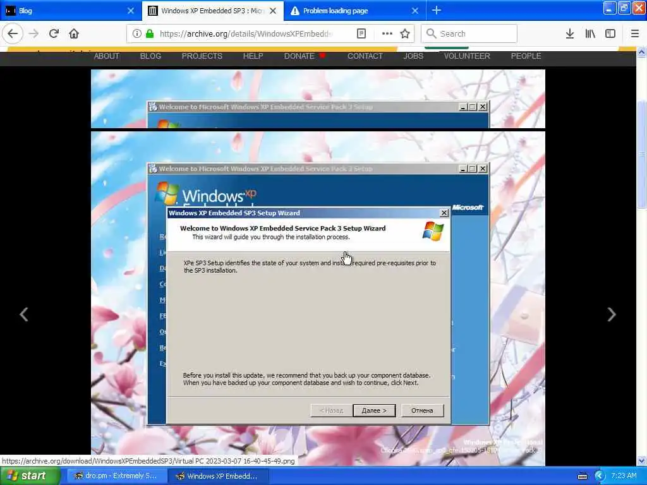Click the browser forward arrow
The image size is (647, 485).
click(x=34, y=34)
